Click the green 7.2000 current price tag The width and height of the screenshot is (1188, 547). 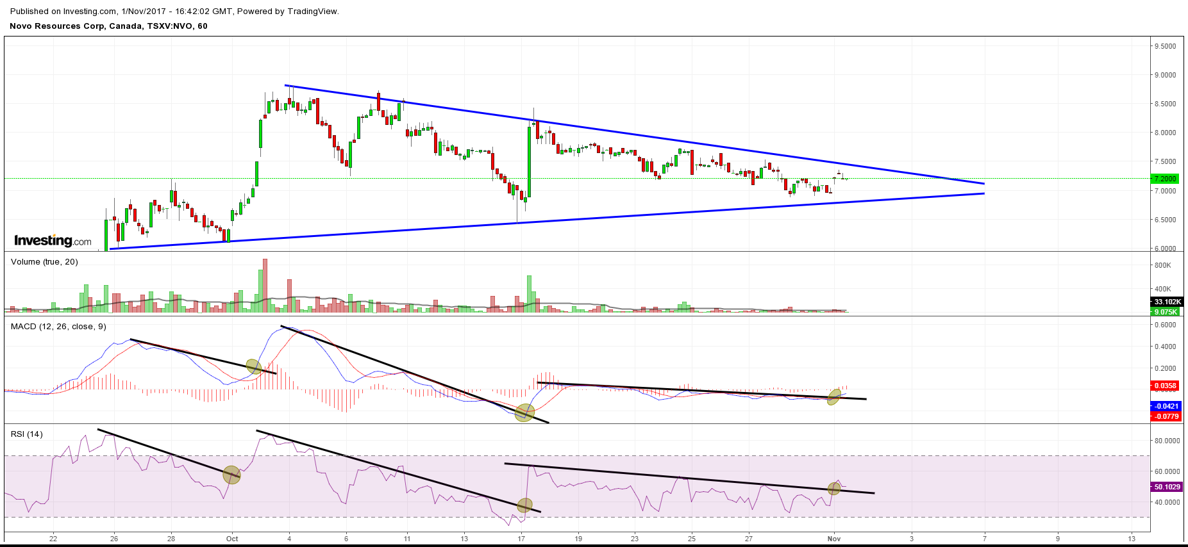(1166, 179)
